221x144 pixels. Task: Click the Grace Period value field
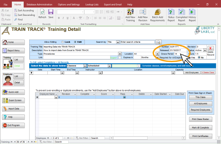180,54
